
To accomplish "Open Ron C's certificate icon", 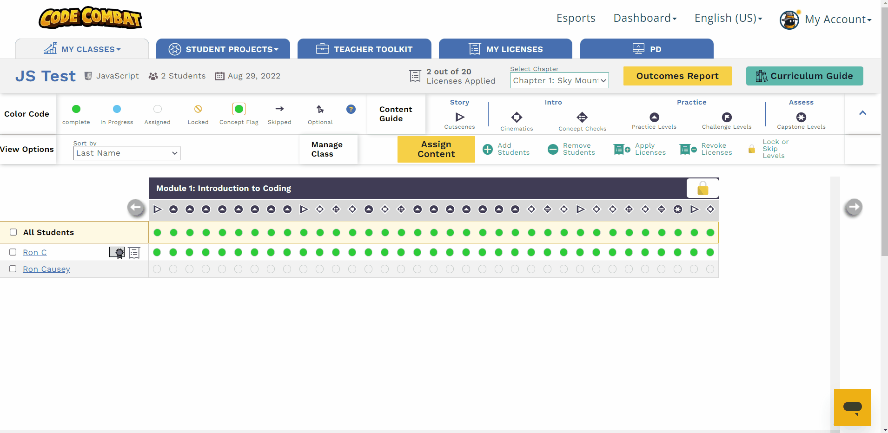I will click(117, 253).
